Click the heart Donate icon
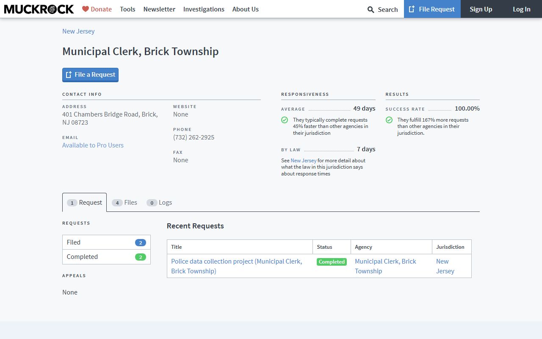This screenshot has height=339, width=542. [86, 9]
